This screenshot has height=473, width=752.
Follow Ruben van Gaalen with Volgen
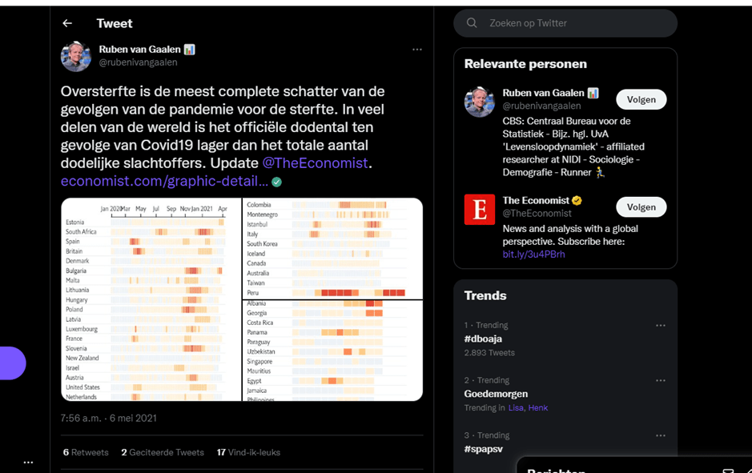pyautogui.click(x=641, y=99)
